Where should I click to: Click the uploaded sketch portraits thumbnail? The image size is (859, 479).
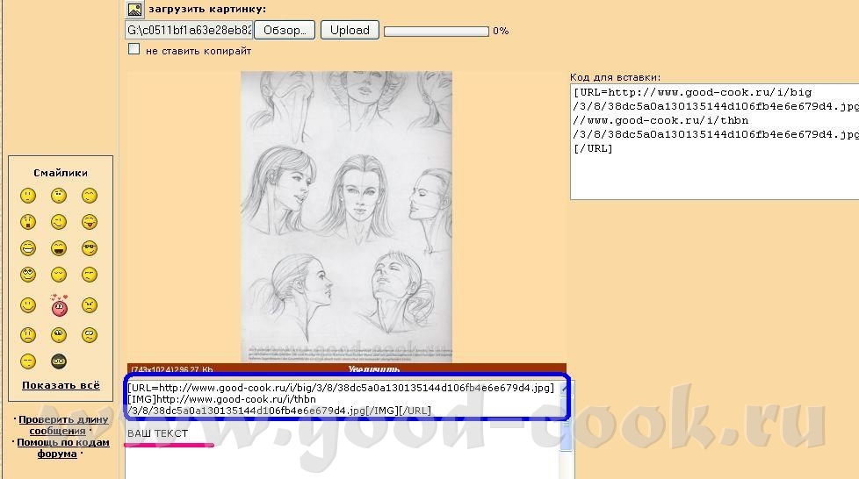[346, 217]
